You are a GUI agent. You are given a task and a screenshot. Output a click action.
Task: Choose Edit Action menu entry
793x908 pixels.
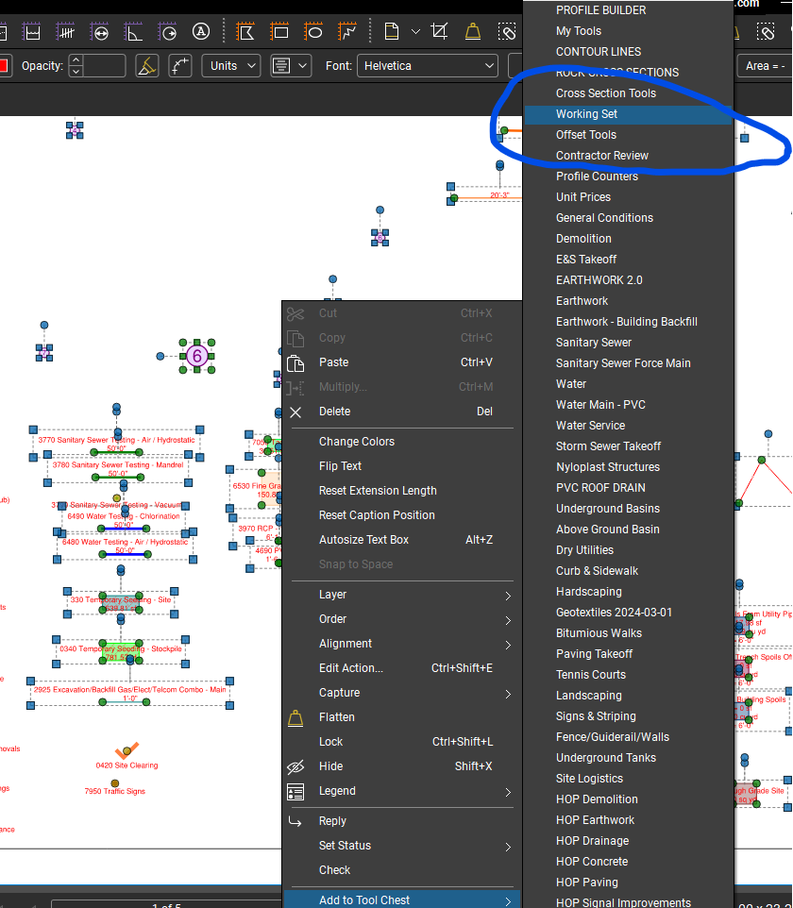[x=402, y=668]
